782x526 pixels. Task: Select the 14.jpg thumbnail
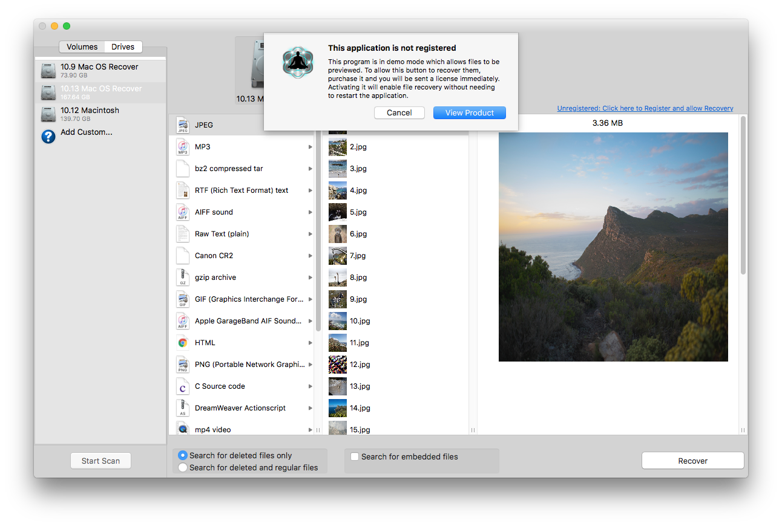338,408
